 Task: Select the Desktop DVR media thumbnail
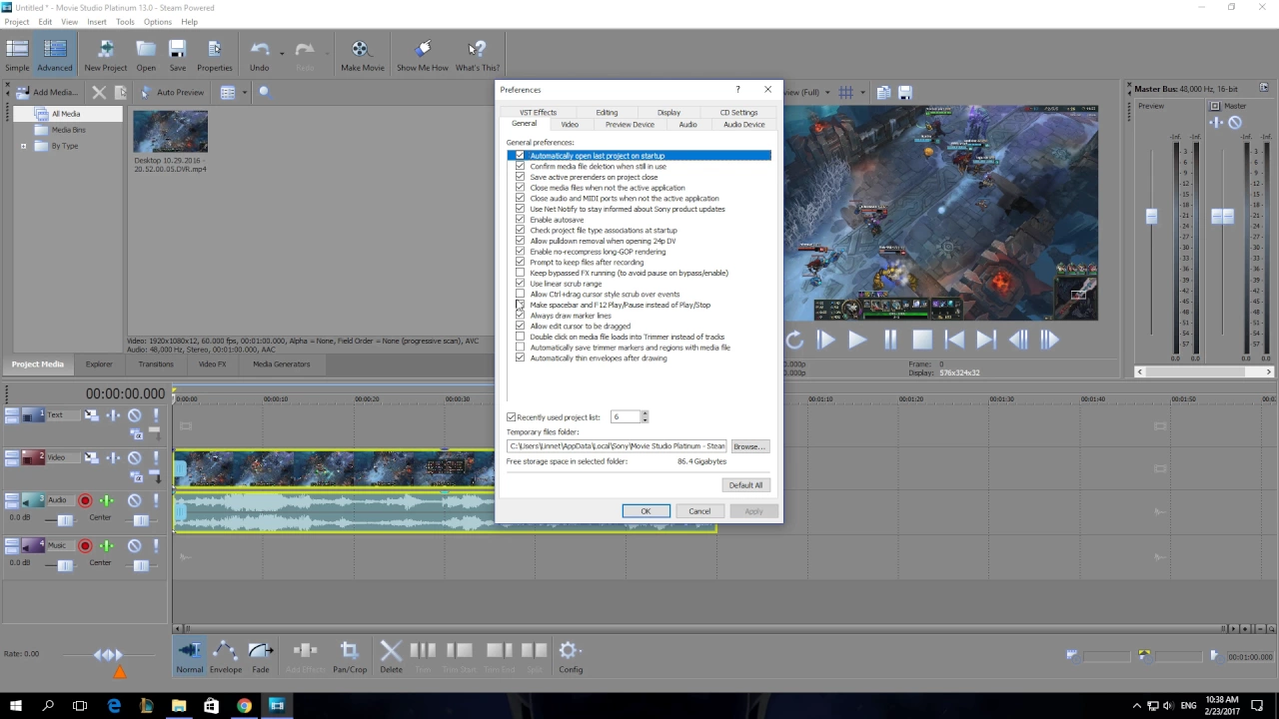click(x=171, y=131)
